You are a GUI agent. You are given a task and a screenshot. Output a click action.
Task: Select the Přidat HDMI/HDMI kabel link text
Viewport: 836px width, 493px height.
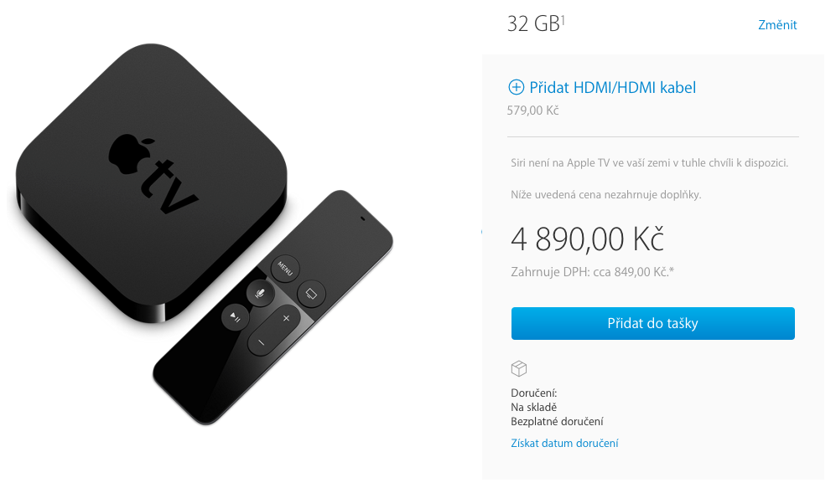[x=613, y=87]
